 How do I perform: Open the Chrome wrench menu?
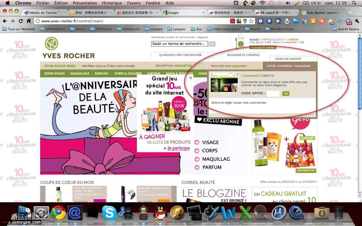(357, 21)
